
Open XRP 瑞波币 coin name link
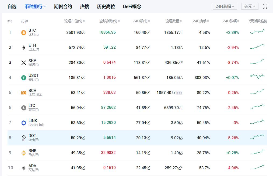(x=33, y=62)
